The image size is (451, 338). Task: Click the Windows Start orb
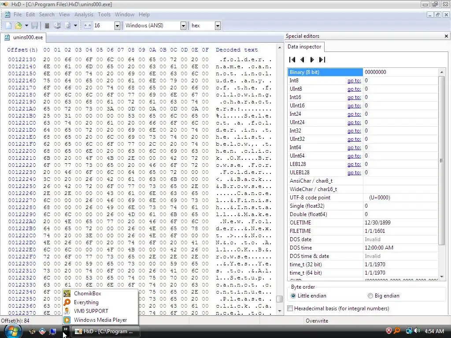(13, 331)
